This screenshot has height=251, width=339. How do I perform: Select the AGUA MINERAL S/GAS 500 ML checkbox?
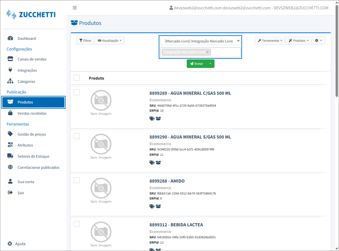click(x=77, y=136)
